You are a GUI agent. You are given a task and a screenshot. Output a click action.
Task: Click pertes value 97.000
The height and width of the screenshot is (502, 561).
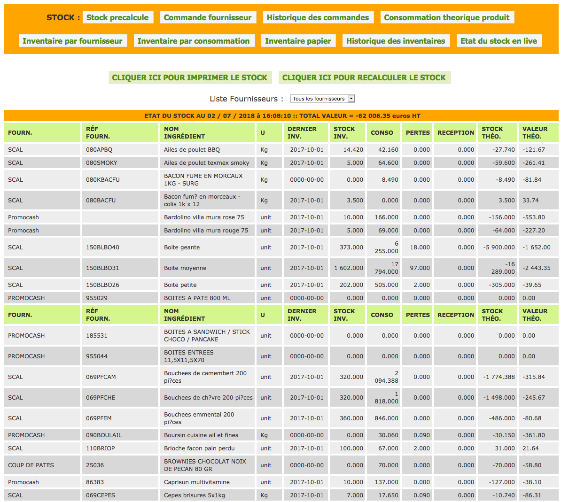pyautogui.click(x=420, y=268)
